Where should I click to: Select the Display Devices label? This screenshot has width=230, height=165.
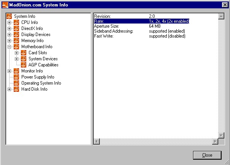point(36,35)
